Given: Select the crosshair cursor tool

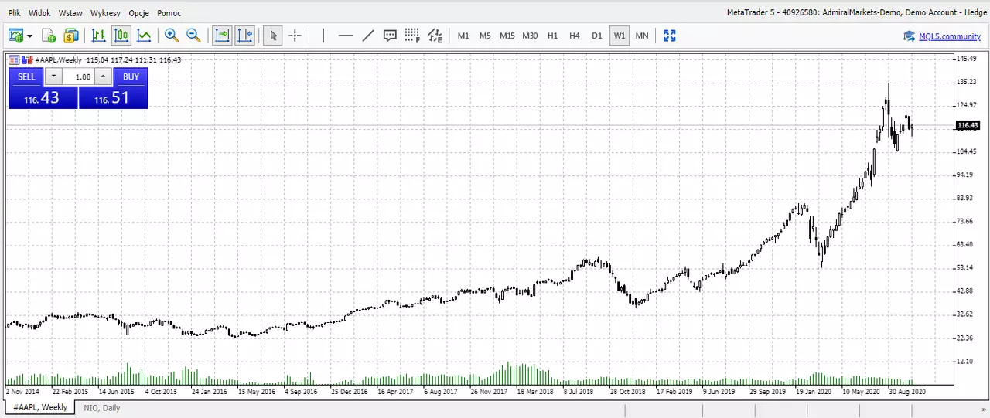Looking at the screenshot, I should point(295,36).
